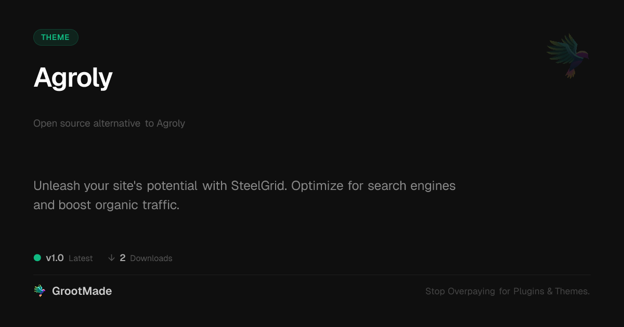This screenshot has height=327, width=624.
Task: Click the download count number 2
Action: [x=123, y=258]
